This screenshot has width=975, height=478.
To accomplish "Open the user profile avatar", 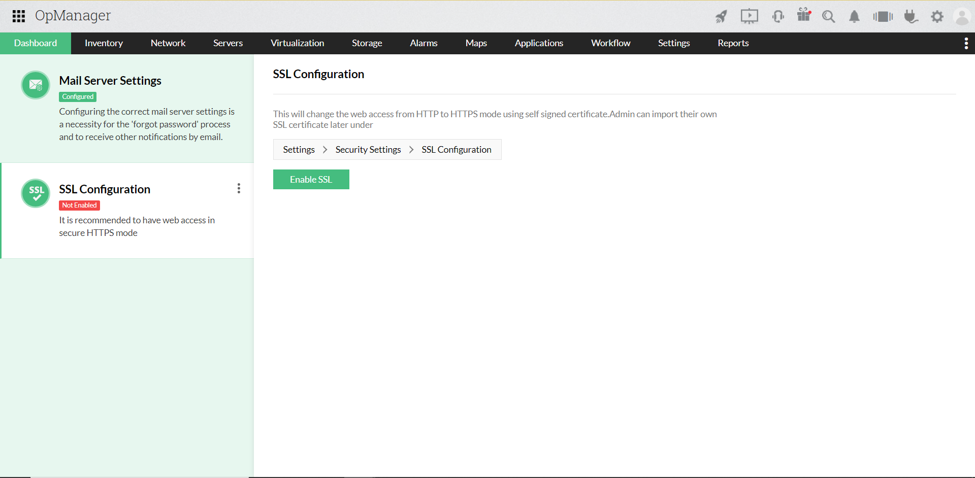I will click(962, 16).
